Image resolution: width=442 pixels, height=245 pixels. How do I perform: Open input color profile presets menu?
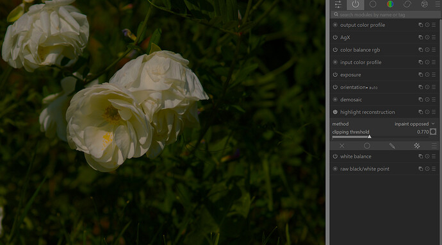click(434, 62)
